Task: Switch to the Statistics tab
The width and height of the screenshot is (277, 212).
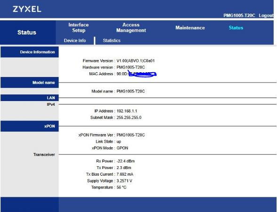Action: click(x=112, y=41)
